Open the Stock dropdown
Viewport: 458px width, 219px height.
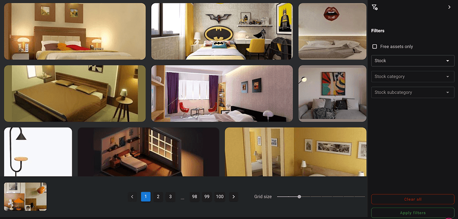(412, 61)
